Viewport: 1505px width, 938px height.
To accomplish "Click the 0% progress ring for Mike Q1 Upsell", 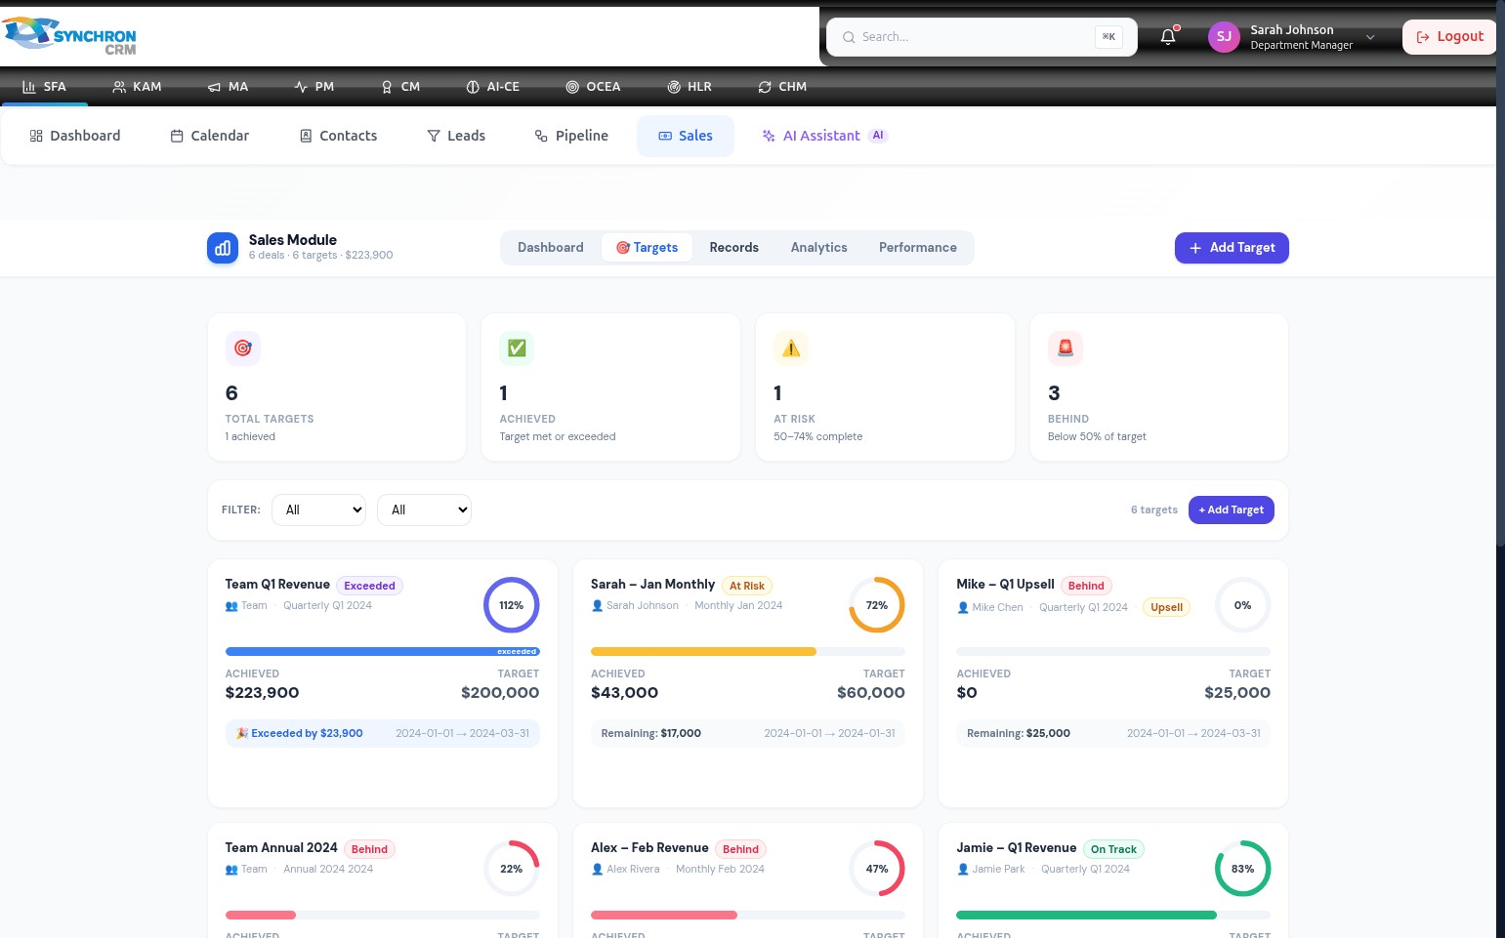I will (x=1242, y=605).
